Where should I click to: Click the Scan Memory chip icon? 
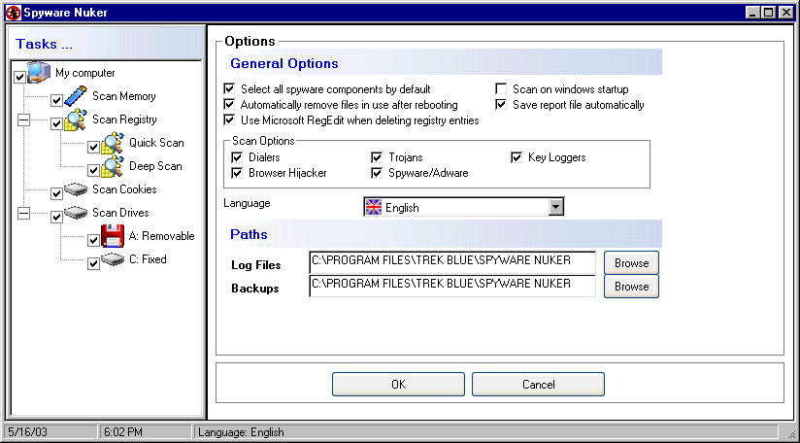tap(76, 96)
